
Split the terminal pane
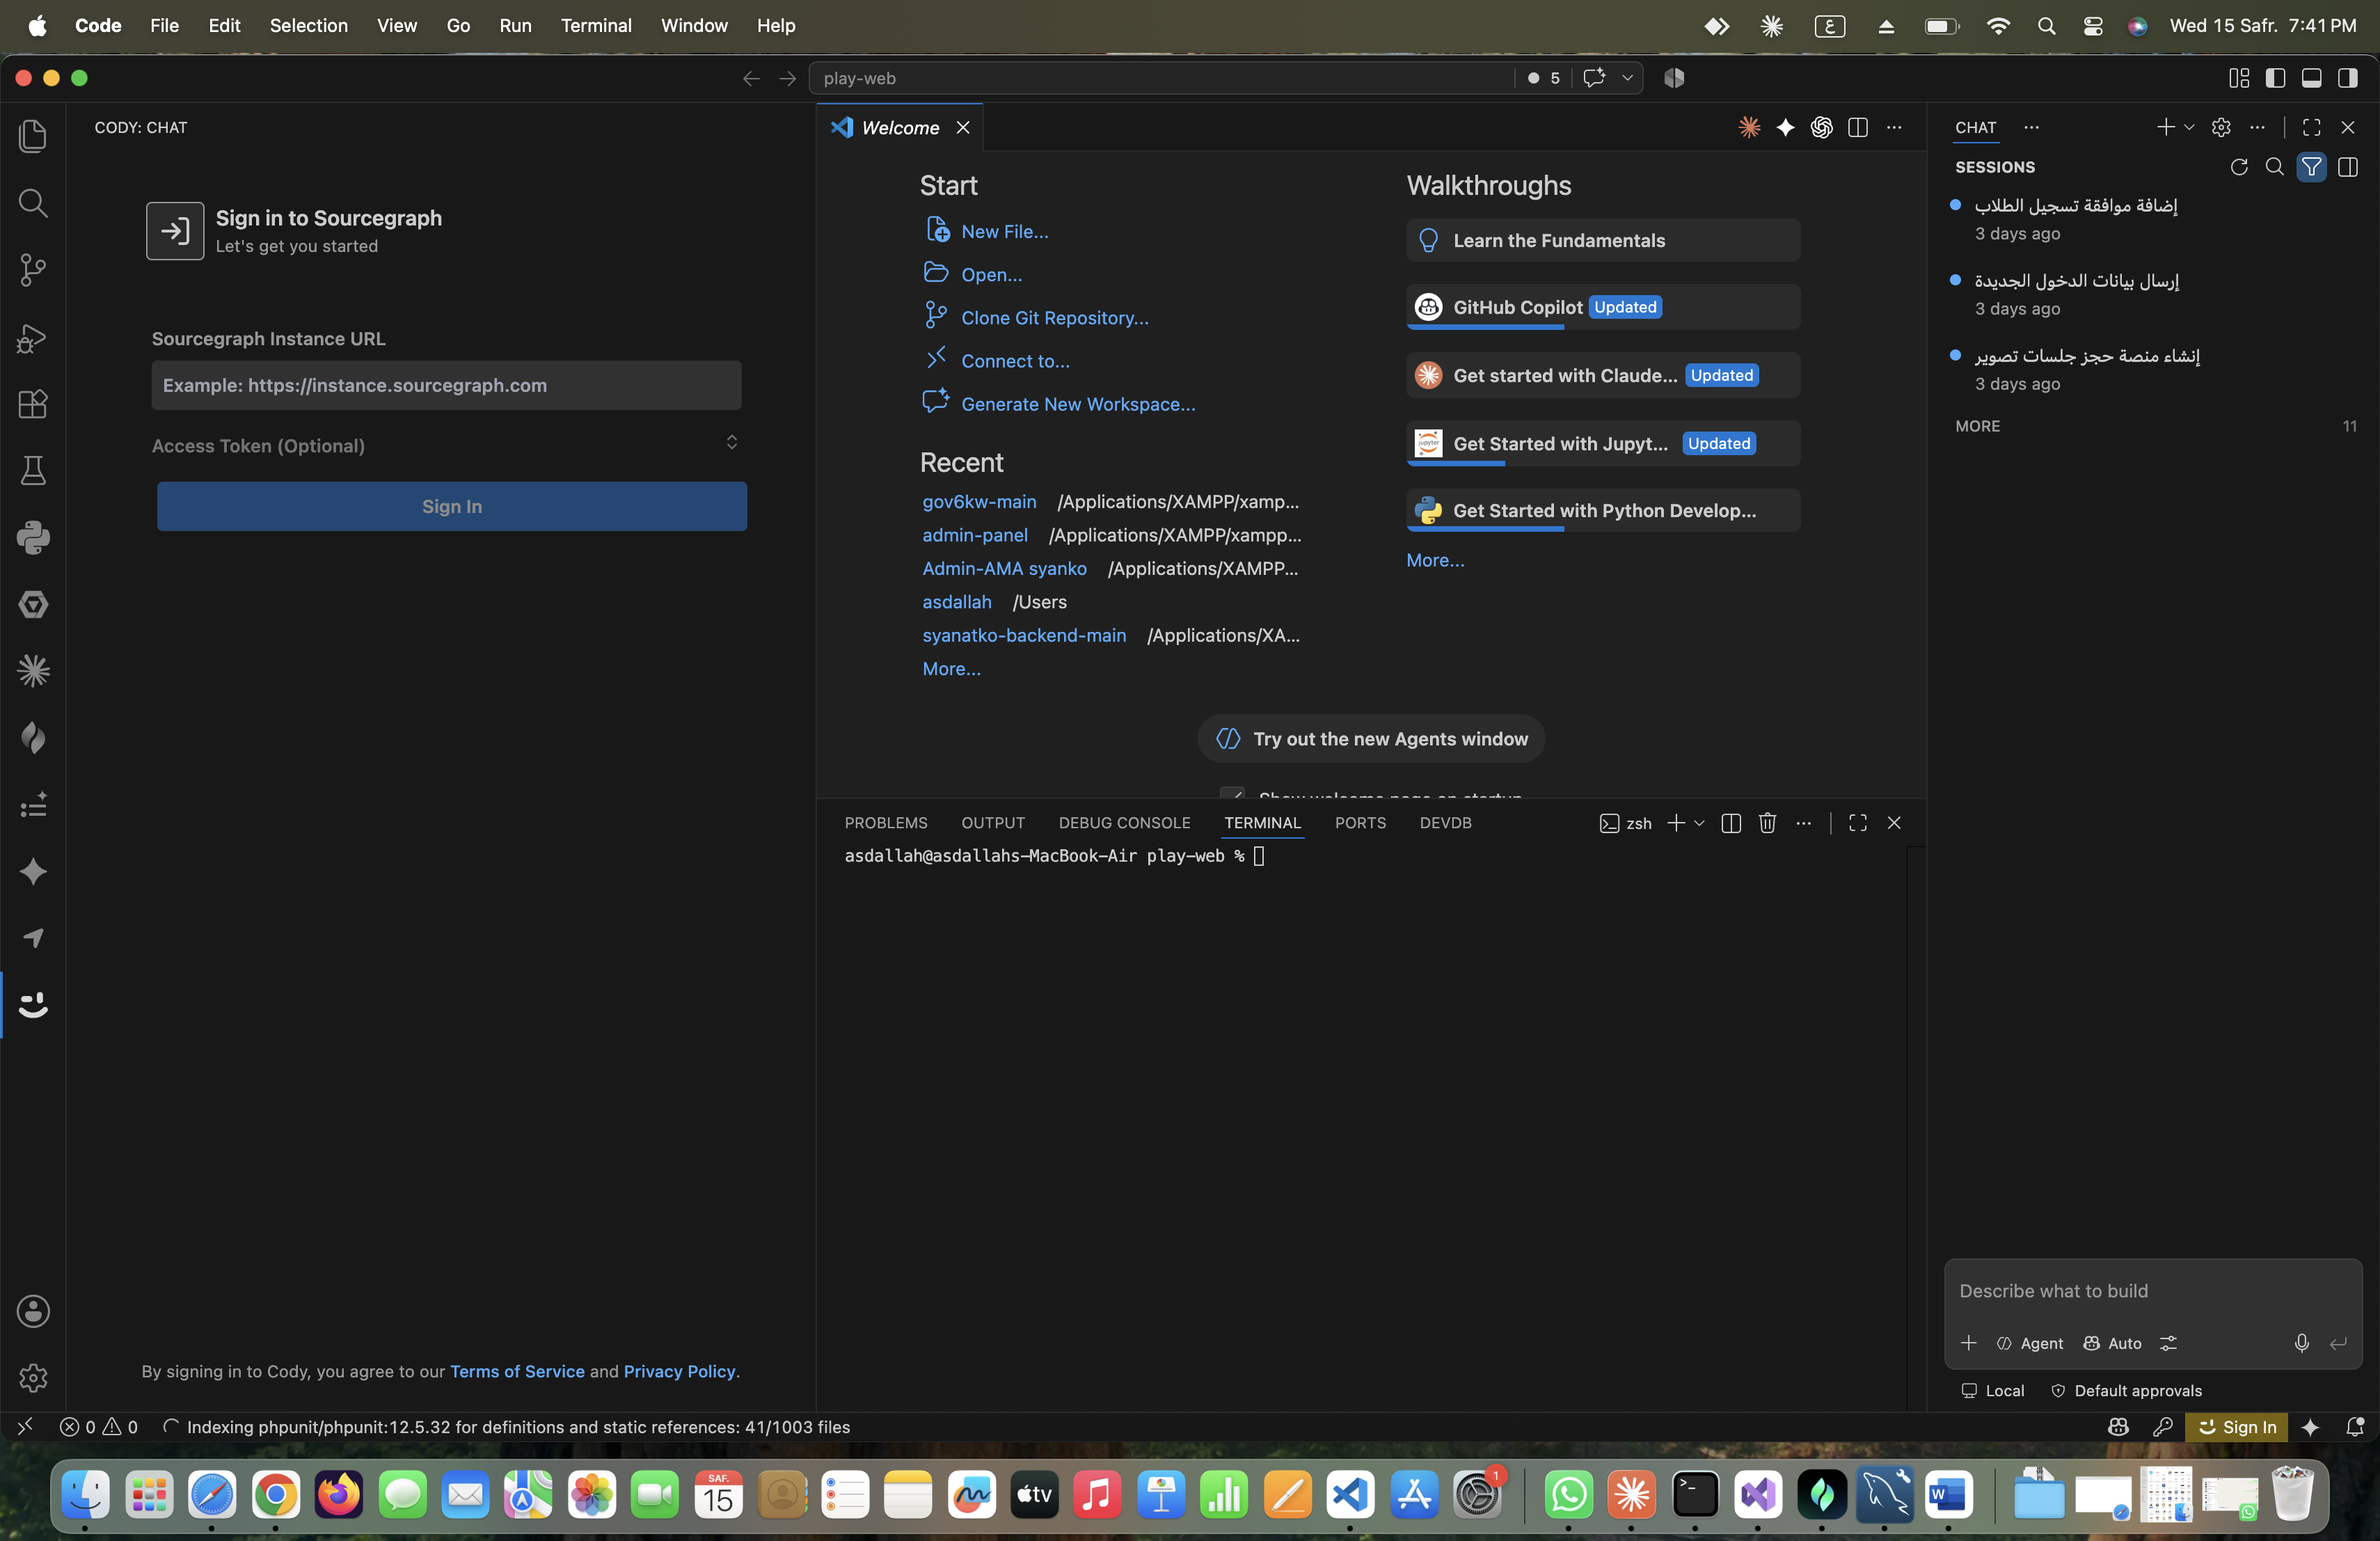click(x=1731, y=823)
